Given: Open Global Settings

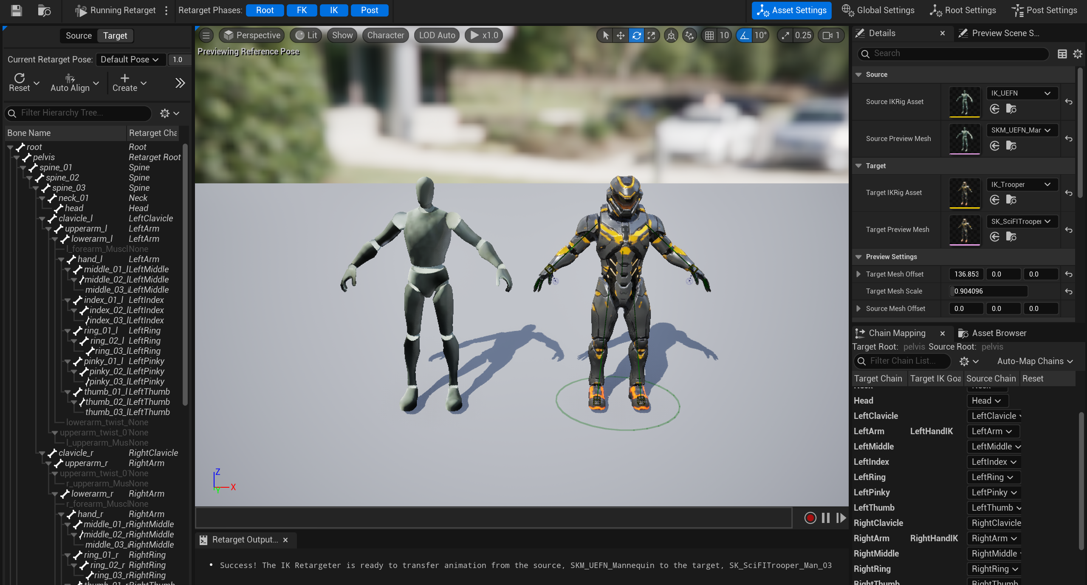Looking at the screenshot, I should (878, 10).
